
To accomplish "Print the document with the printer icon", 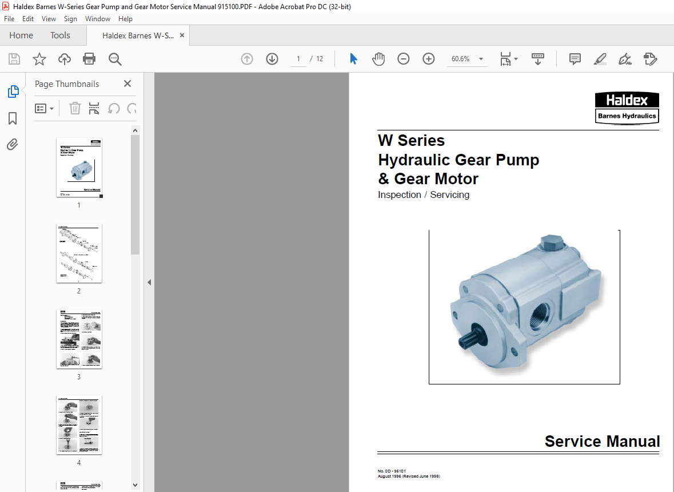I will (89, 59).
